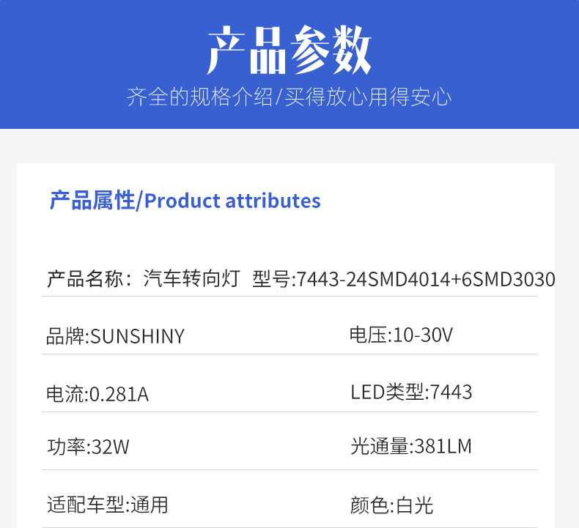Image resolution: width=579 pixels, height=528 pixels.
Task: Click the 光通量:381LM entry
Action: tap(411, 446)
